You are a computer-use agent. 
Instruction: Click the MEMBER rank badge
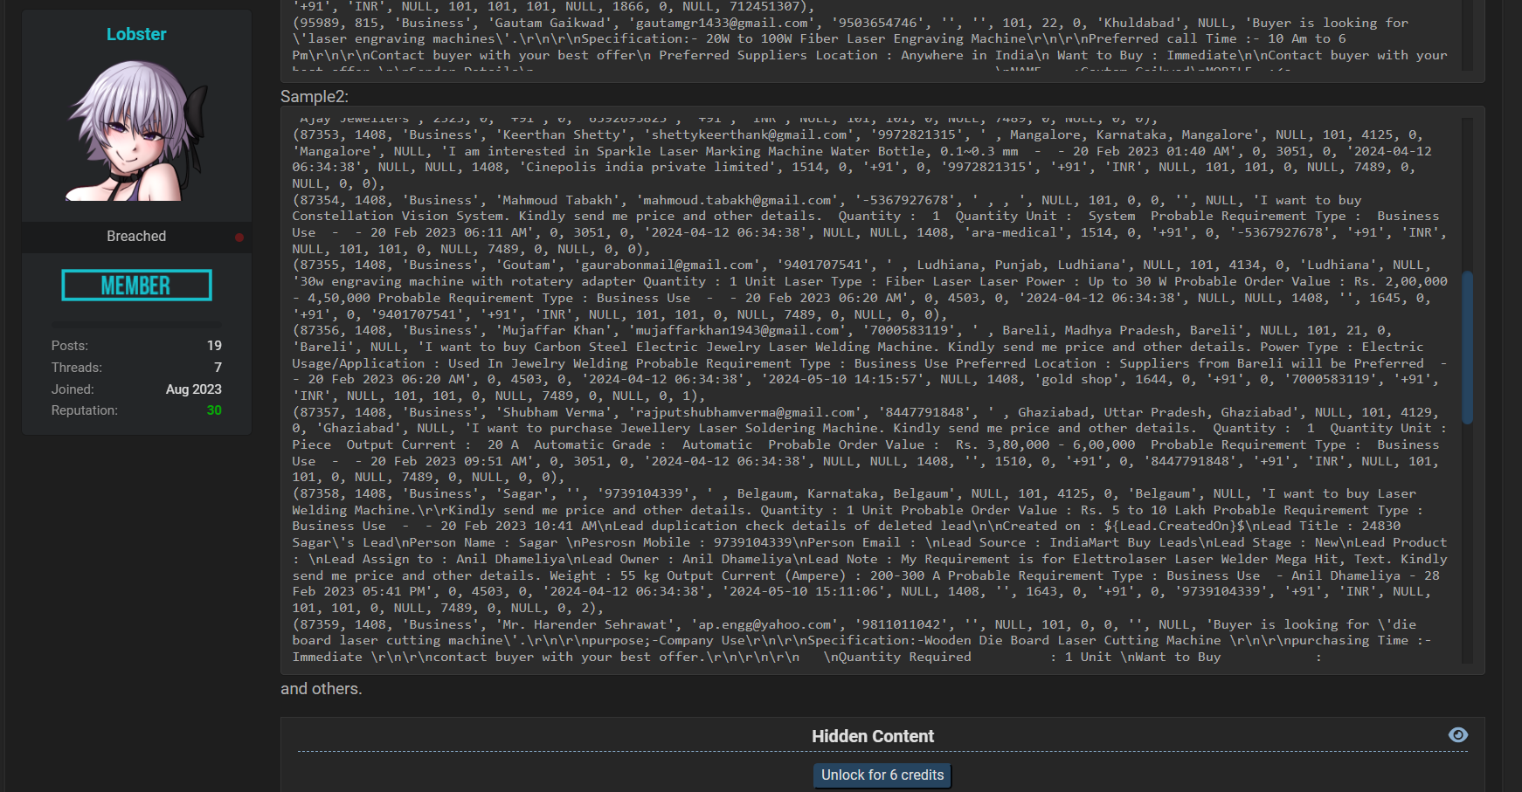pos(136,286)
